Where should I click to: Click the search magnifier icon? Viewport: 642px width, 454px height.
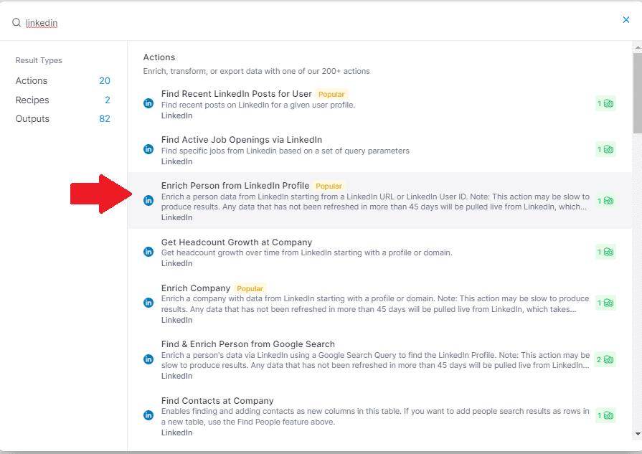point(16,22)
